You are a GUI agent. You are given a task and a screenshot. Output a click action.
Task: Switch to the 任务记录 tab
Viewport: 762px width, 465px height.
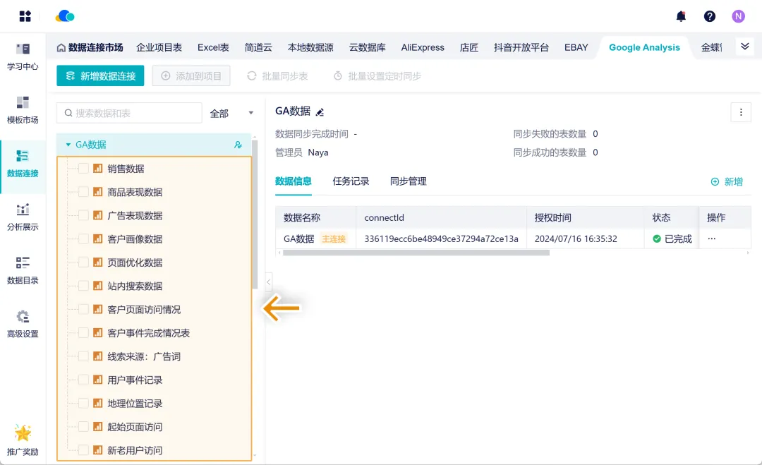click(x=351, y=181)
